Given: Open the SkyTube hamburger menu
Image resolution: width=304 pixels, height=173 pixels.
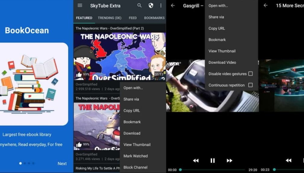Looking at the screenshot, I should click(80, 5).
